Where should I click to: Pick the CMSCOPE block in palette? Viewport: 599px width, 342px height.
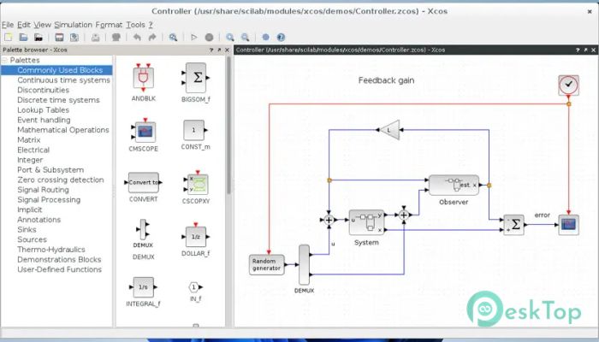[x=143, y=131]
